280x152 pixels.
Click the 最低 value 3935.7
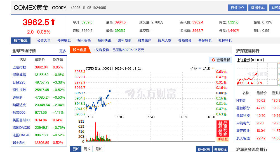pyautogui.click(x=120, y=31)
